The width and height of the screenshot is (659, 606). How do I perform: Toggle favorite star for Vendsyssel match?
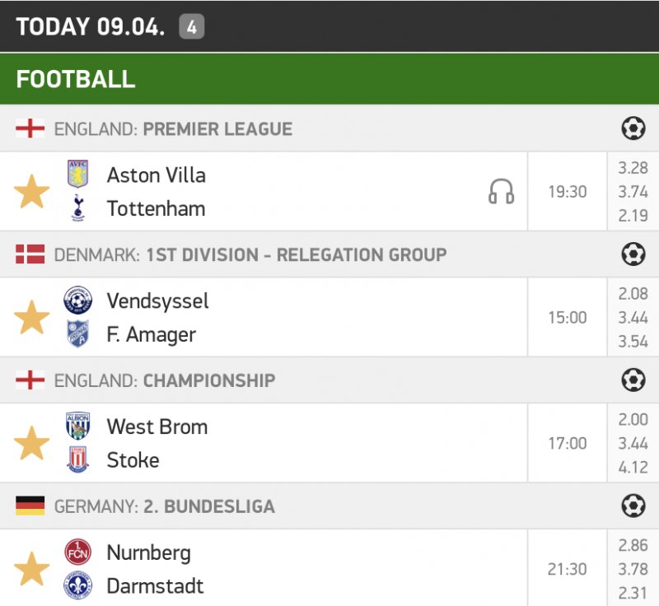(32, 318)
